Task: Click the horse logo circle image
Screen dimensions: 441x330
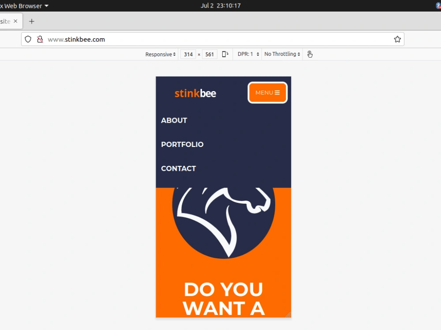Action: (224, 223)
